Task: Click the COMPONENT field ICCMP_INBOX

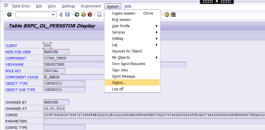Action: (x=74, y=58)
